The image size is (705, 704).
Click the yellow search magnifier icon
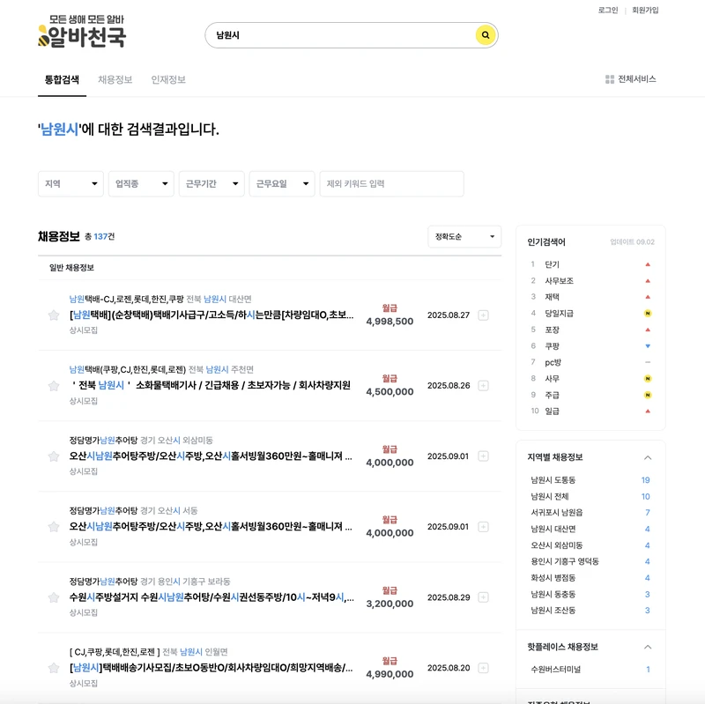(484, 34)
